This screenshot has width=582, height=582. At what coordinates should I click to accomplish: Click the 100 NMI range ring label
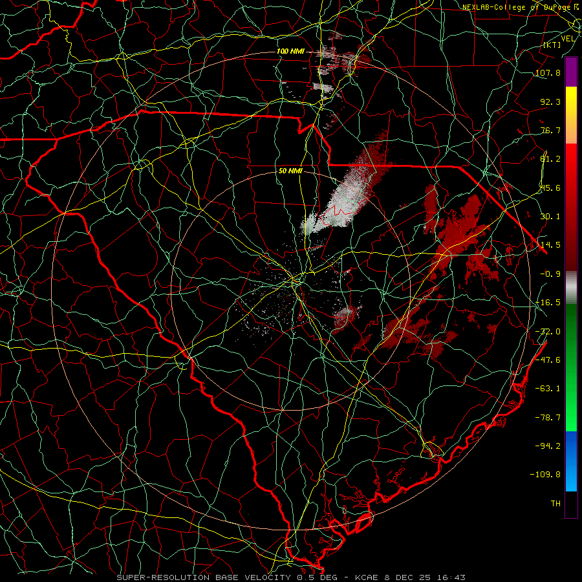[x=290, y=51]
